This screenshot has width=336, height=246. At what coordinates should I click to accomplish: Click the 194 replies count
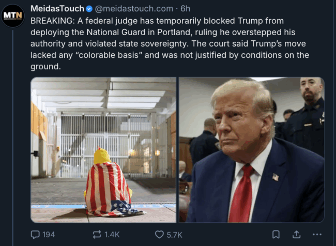[49, 235]
